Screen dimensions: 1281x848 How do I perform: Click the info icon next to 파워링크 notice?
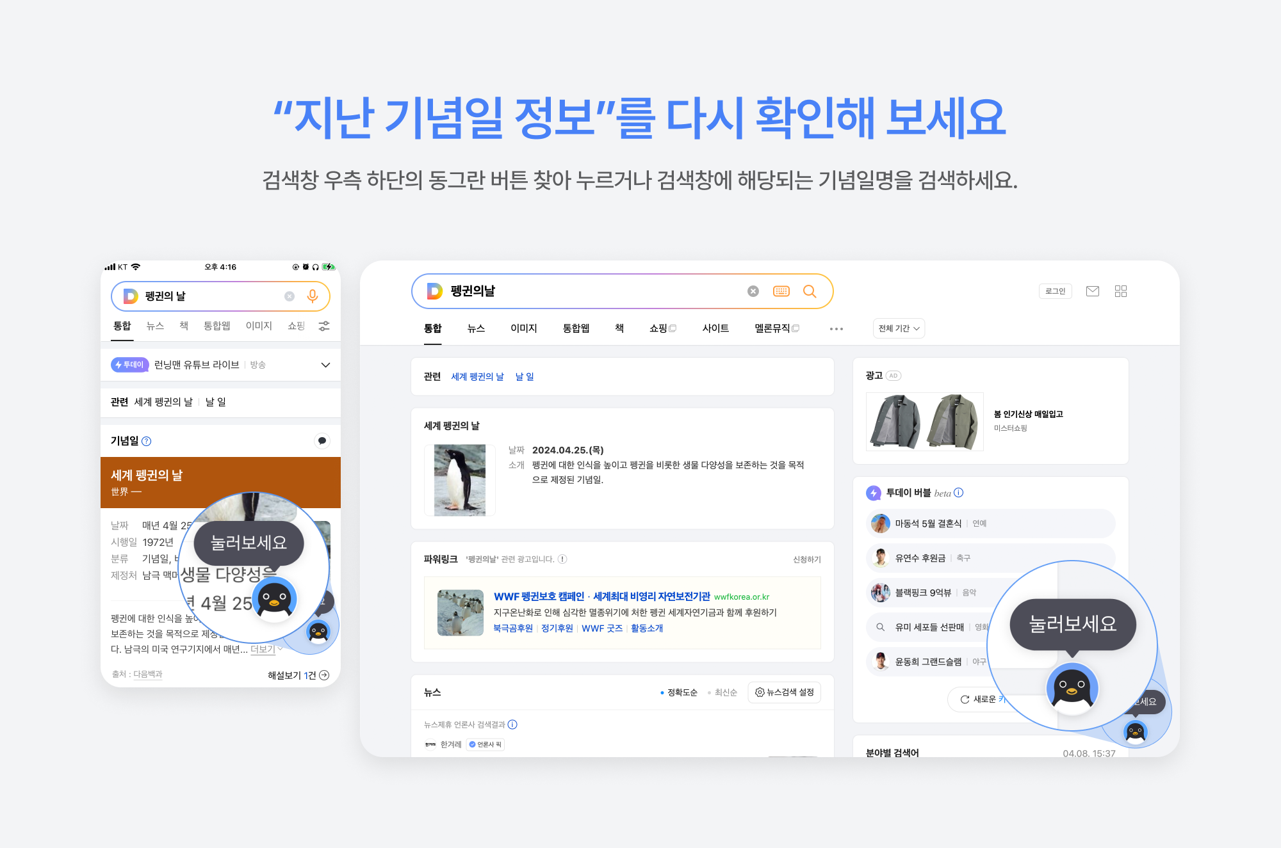(562, 559)
